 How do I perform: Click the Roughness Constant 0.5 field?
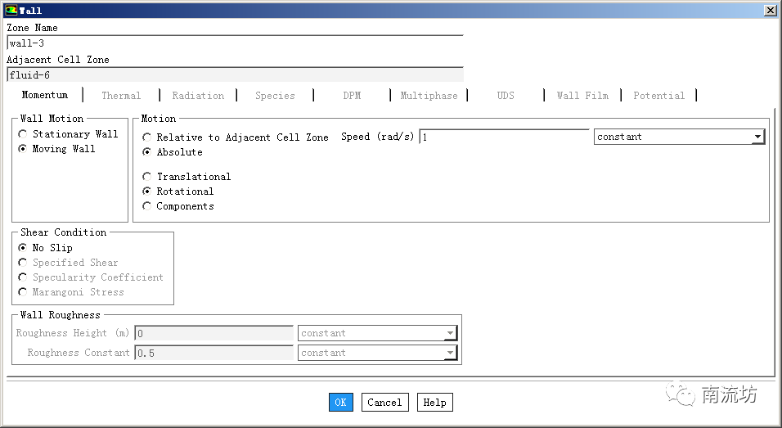214,353
